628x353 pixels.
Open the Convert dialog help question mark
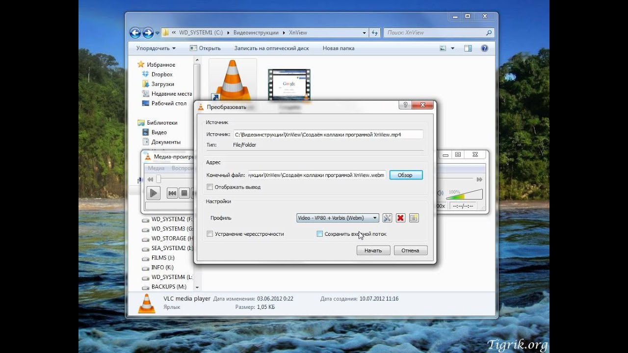[x=405, y=105]
